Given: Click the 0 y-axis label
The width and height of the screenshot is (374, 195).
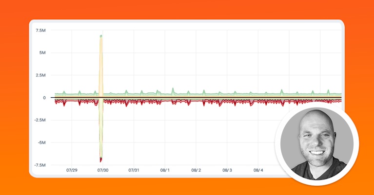Looking at the screenshot, I should coord(44,98).
